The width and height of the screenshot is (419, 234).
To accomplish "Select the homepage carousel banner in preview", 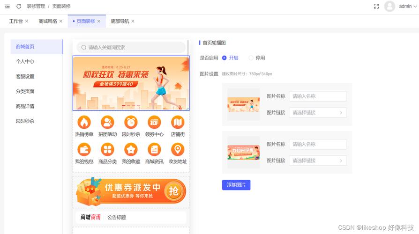I will [x=131, y=83].
